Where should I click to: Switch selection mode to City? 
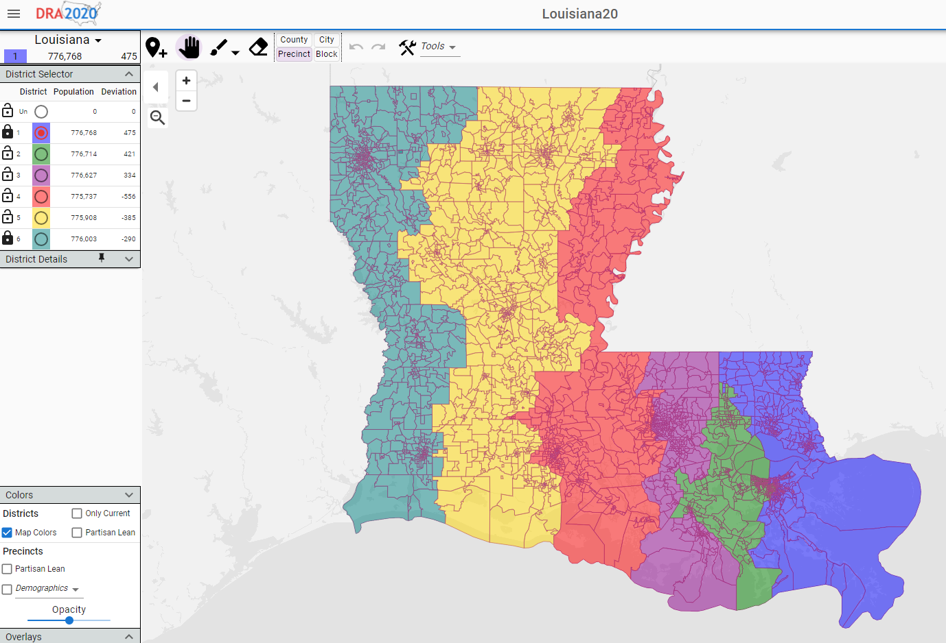[x=327, y=40]
